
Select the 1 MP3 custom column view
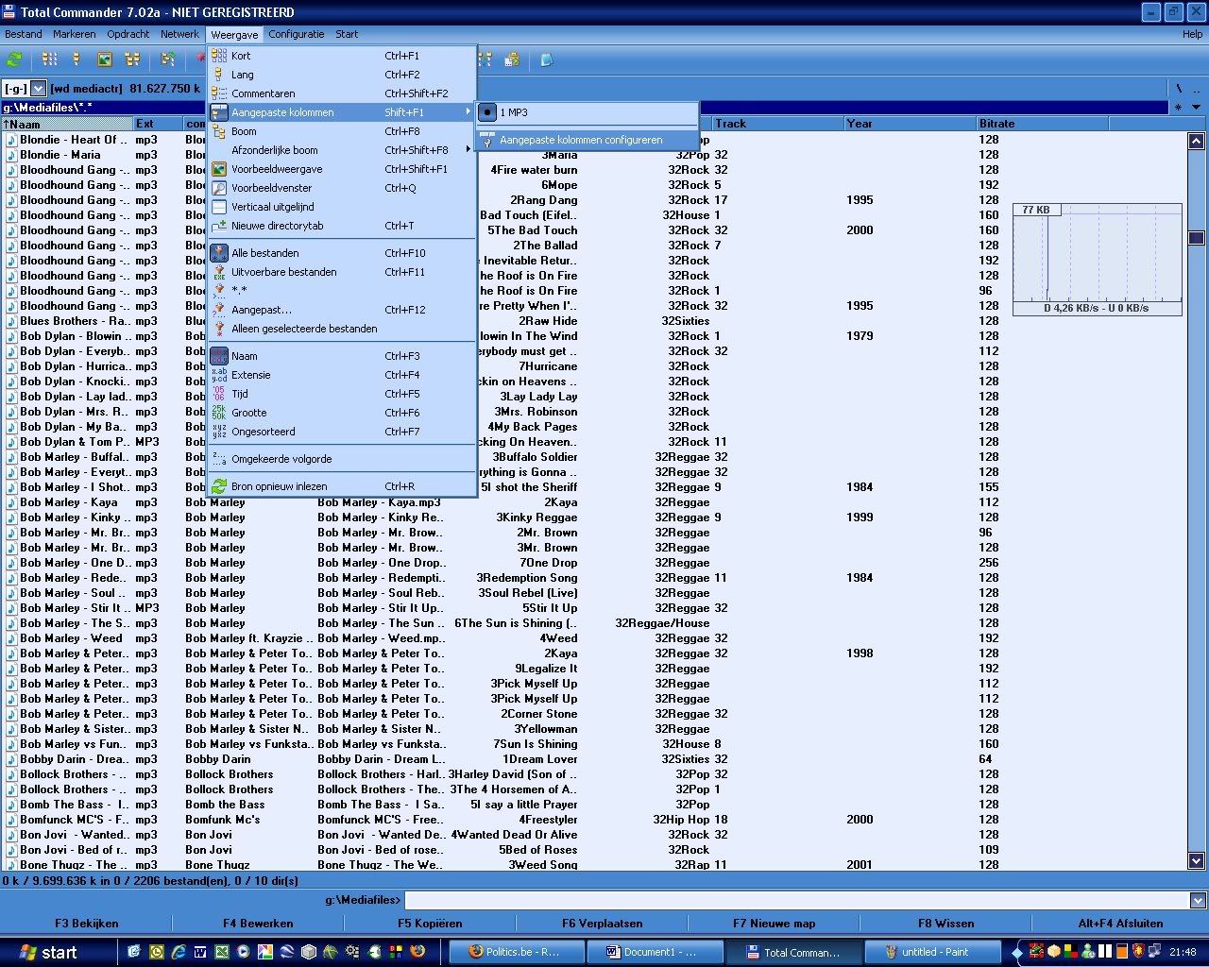pyautogui.click(x=587, y=112)
